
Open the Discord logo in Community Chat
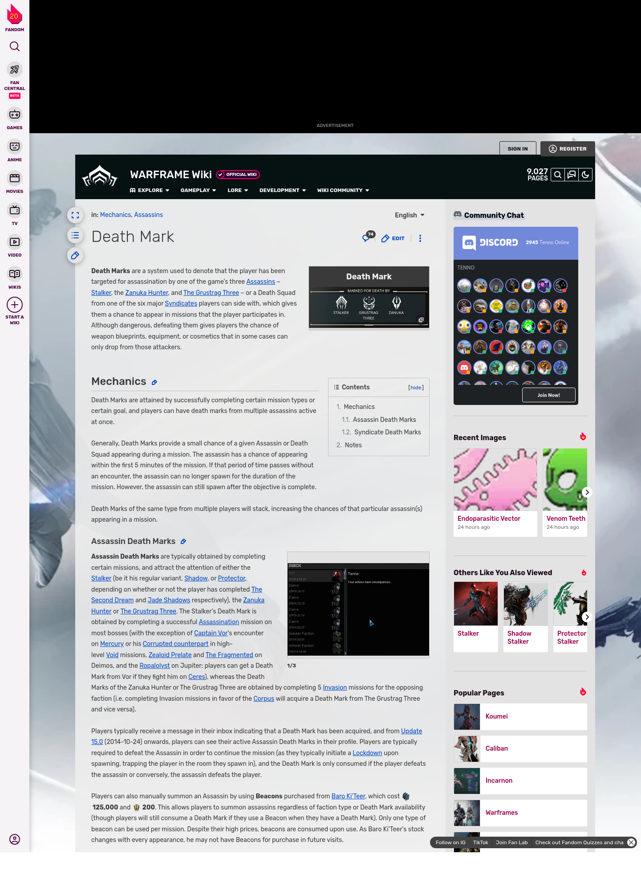[490, 242]
